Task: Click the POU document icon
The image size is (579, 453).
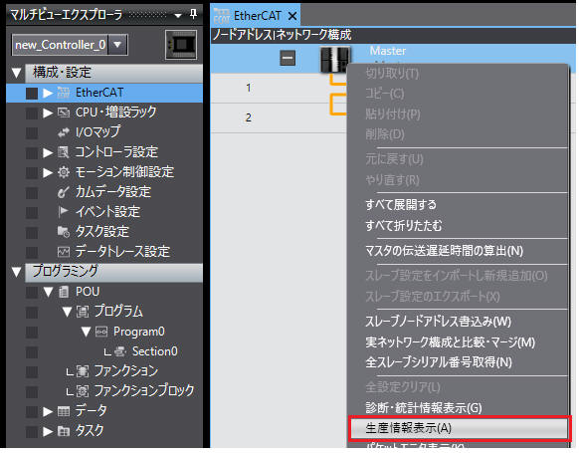Action: click(64, 292)
